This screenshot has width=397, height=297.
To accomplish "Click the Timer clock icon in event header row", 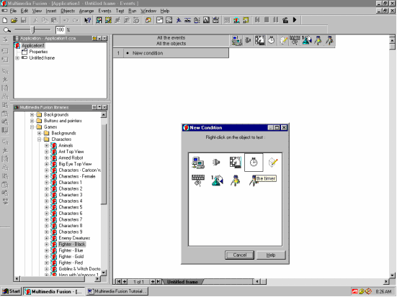I will coord(272,40).
